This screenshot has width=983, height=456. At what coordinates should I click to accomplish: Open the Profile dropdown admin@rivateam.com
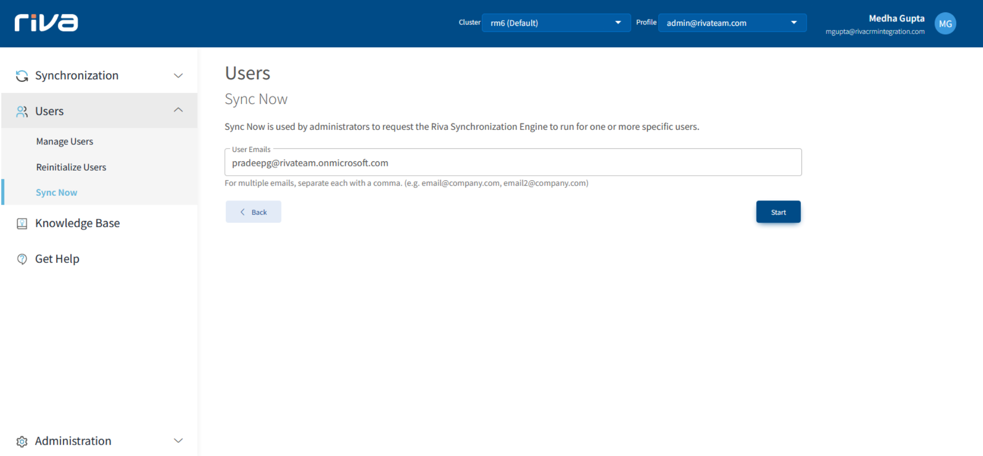tap(732, 23)
